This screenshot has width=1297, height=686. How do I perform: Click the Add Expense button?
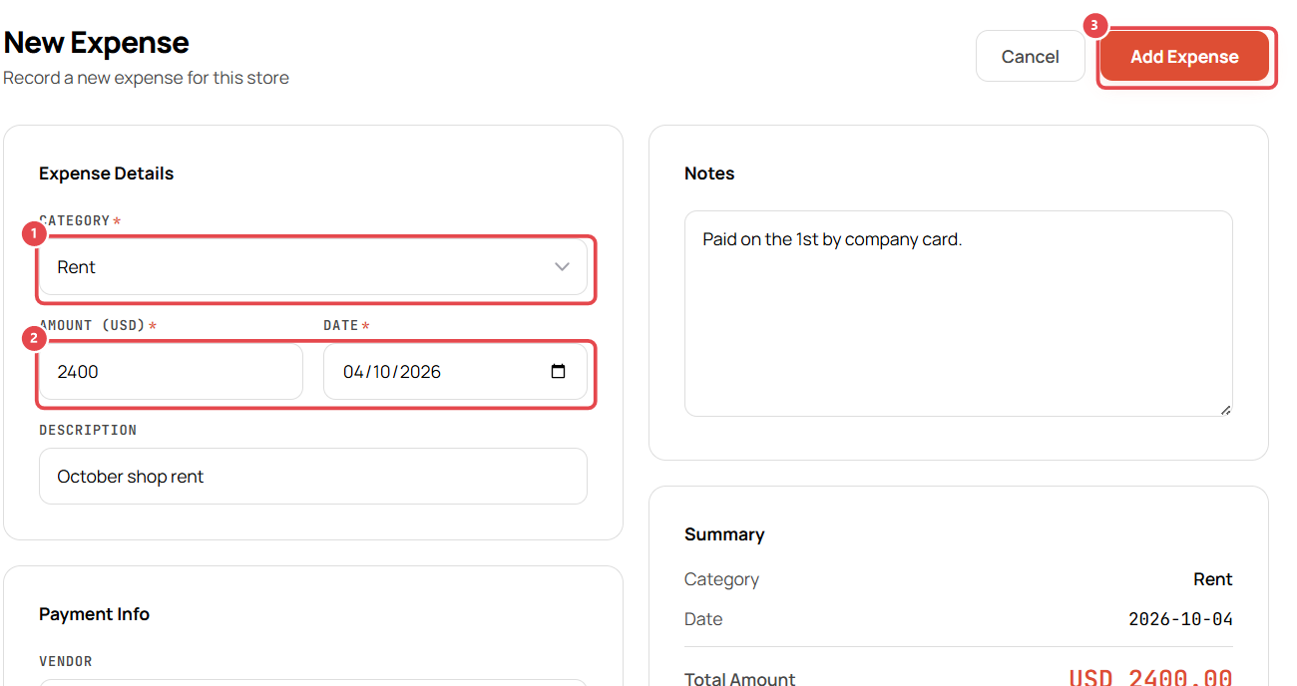tap(1184, 57)
